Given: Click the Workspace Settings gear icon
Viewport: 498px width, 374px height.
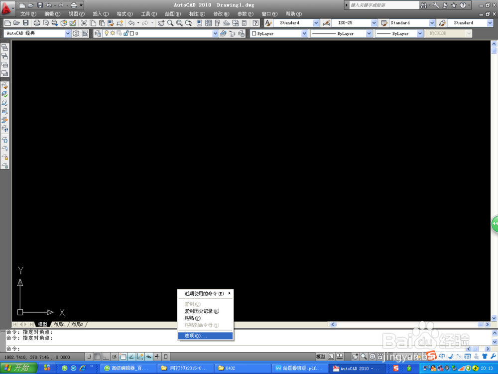Looking at the screenshot, I should tap(76, 33).
